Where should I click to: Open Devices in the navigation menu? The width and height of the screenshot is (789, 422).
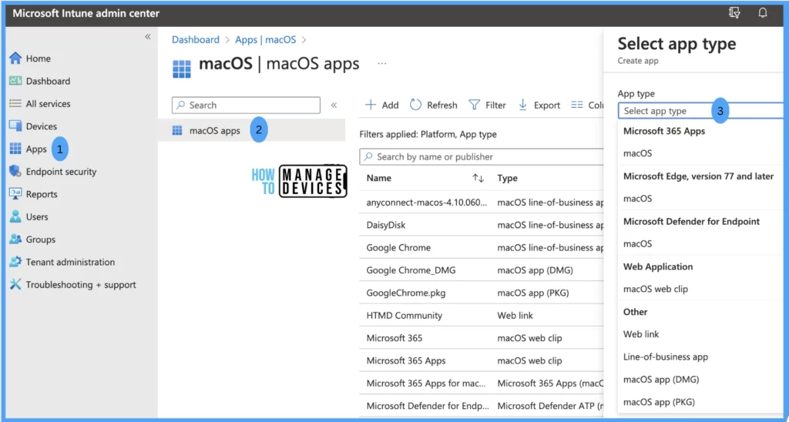[x=42, y=126]
